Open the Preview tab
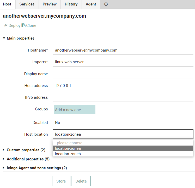Screen dimensions: 195x188 coord(50,4)
